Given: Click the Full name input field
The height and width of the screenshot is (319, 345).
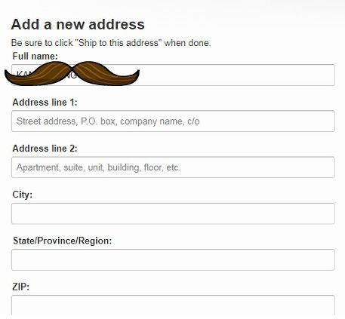Looking at the screenshot, I should tap(173, 75).
